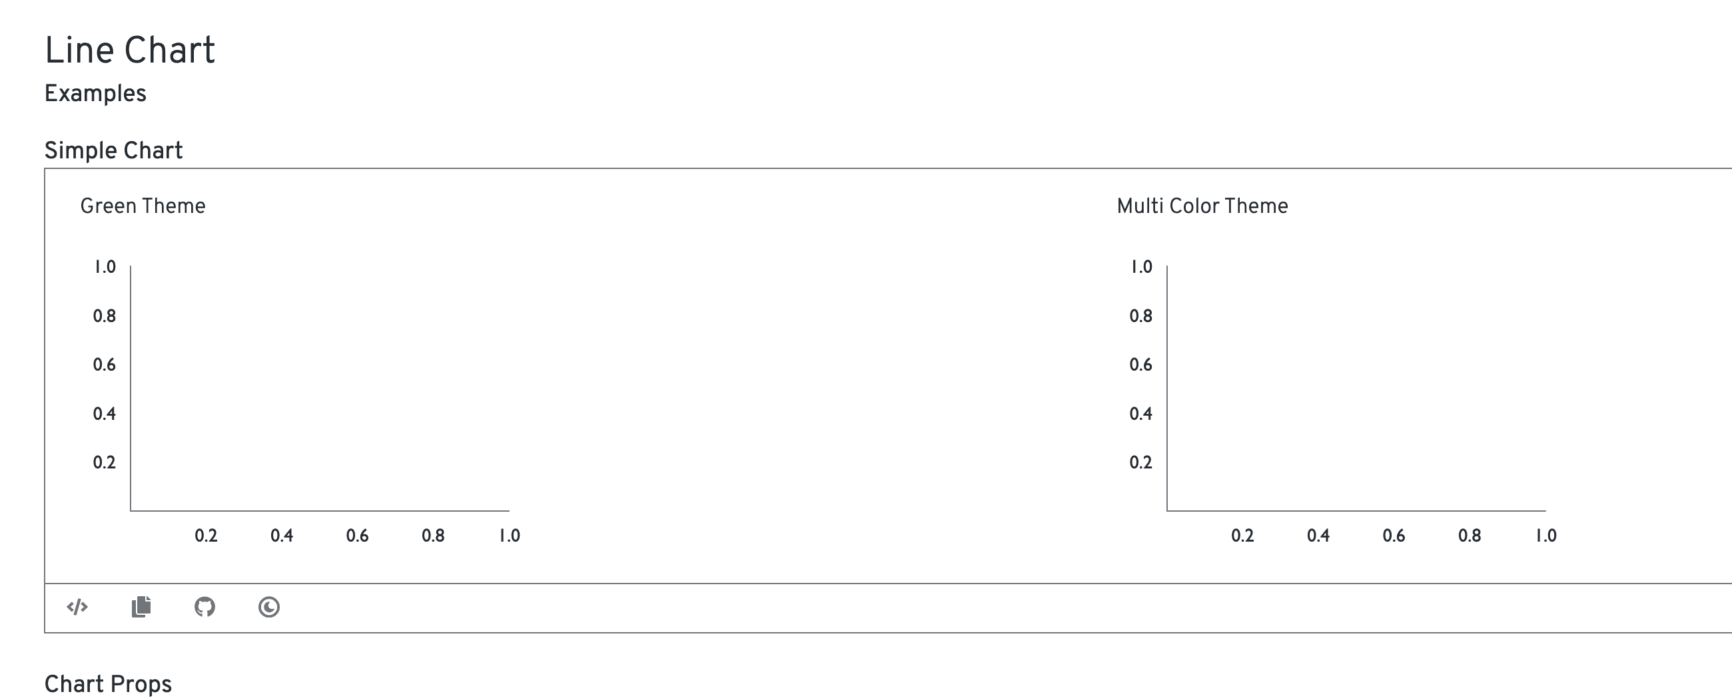
Task: Open the example source on GitHub
Action: (x=205, y=608)
